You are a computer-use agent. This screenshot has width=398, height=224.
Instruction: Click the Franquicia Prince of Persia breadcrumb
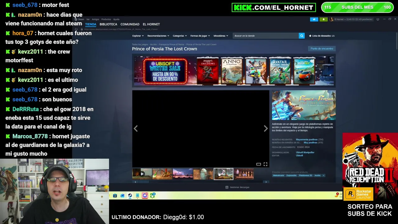(171, 44)
